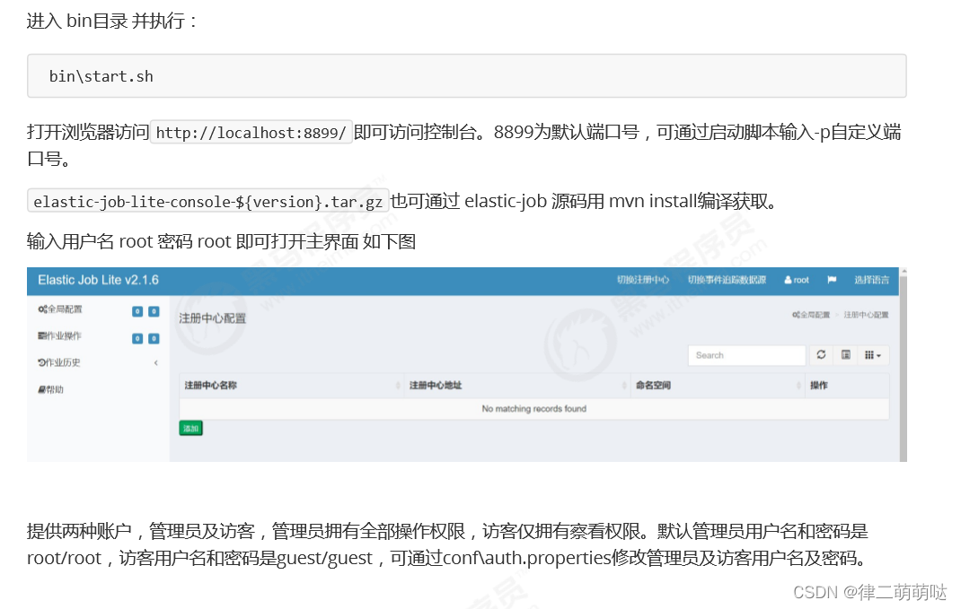
Task: Click the elastic-job-lite-console-${version}.tar.gz inline code
Action: pyautogui.click(x=207, y=202)
